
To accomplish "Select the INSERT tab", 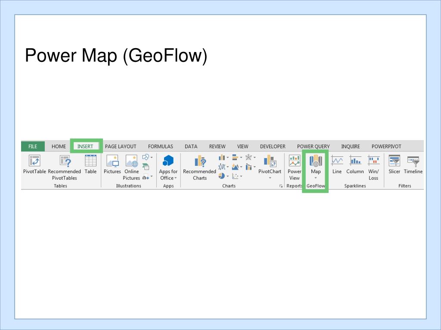I will click(x=85, y=147).
